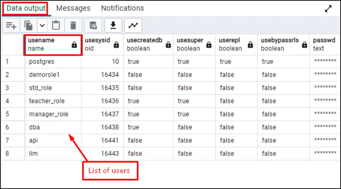Expand the data output panel
341x189 pixels.
tap(328, 9)
